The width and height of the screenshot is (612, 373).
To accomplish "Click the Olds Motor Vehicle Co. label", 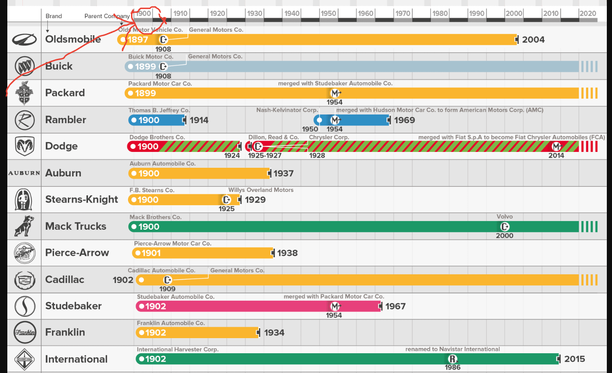I will (151, 30).
